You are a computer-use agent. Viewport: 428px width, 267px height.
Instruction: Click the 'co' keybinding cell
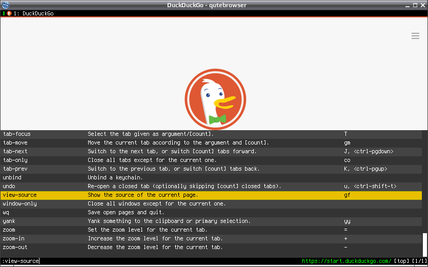(x=347, y=160)
